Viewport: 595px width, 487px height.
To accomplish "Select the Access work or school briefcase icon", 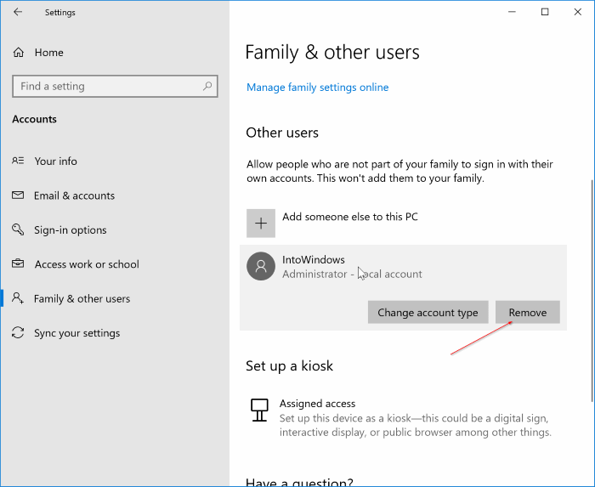I will tap(18, 263).
